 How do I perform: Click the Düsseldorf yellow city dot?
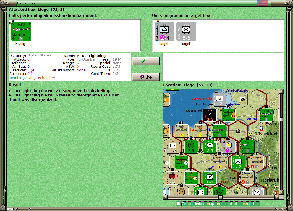click(251, 134)
